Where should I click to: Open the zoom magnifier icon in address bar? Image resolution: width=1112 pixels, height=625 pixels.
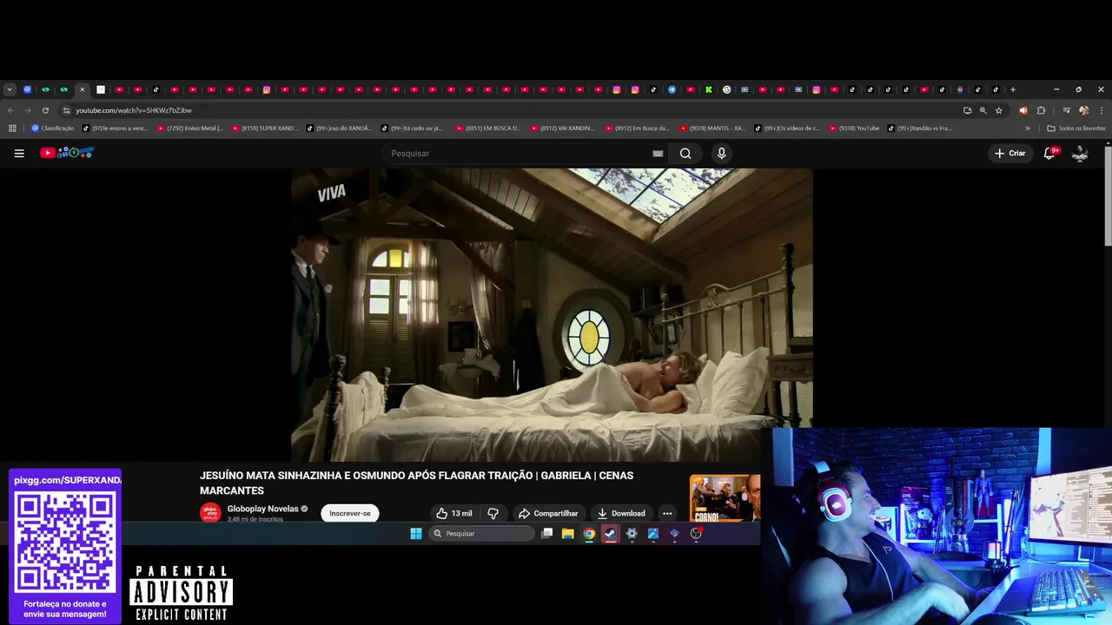tap(983, 110)
